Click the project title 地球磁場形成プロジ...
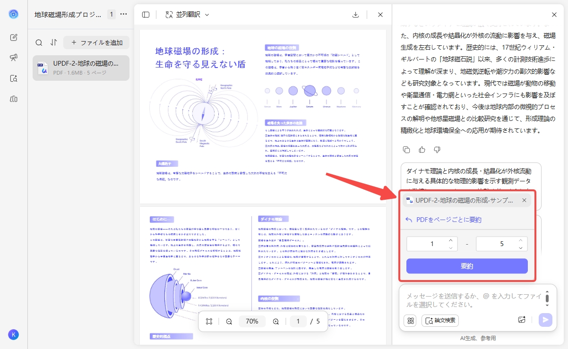 point(68,14)
